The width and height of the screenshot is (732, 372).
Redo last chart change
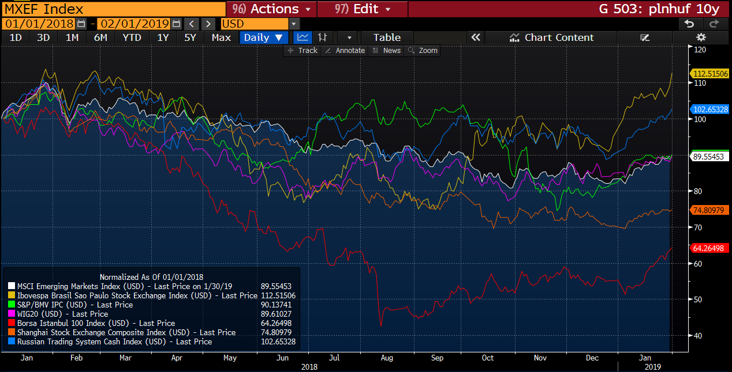click(x=715, y=24)
